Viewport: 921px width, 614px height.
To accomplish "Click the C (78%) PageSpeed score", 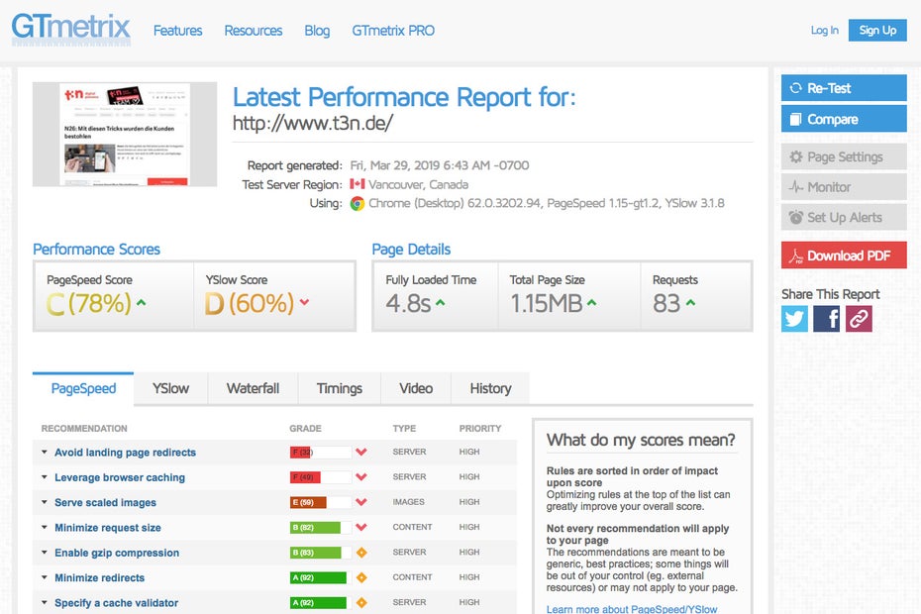I will pyautogui.click(x=89, y=303).
